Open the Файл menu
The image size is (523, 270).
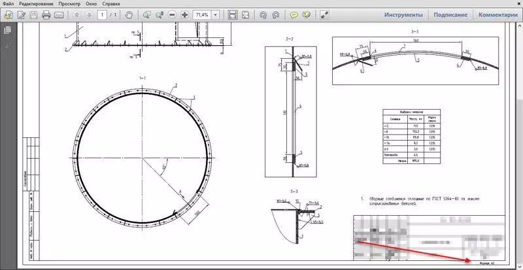coord(8,3)
